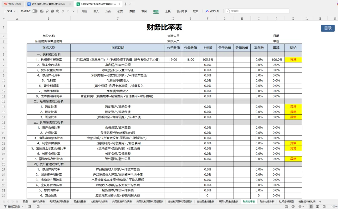Image resolution: width=338 pixels, height=209 pixels.
Task: Expand the new tab dropdown arrow
Action: (130, 4)
